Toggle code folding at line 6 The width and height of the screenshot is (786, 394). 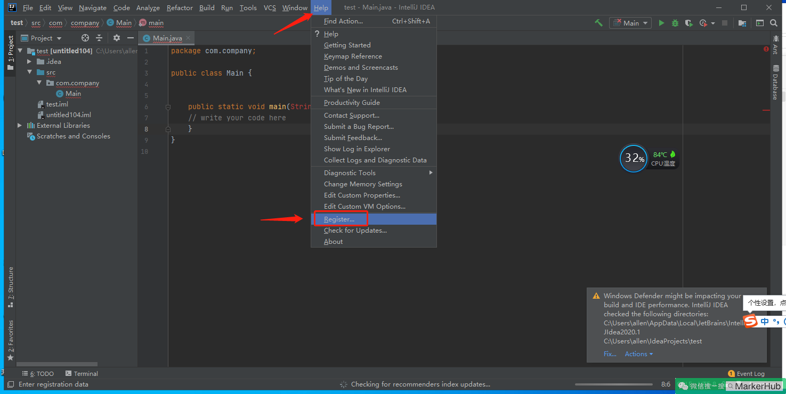coord(168,107)
